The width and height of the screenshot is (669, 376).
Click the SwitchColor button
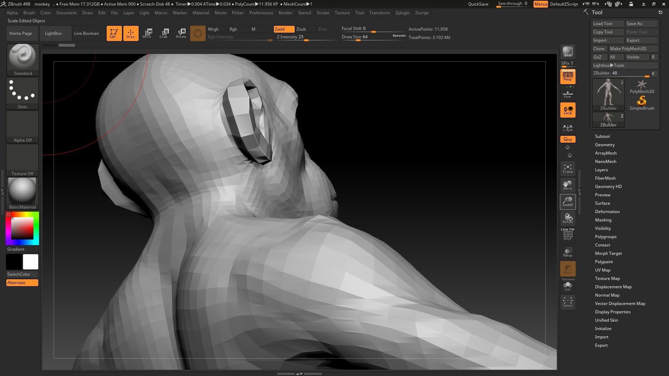22,274
